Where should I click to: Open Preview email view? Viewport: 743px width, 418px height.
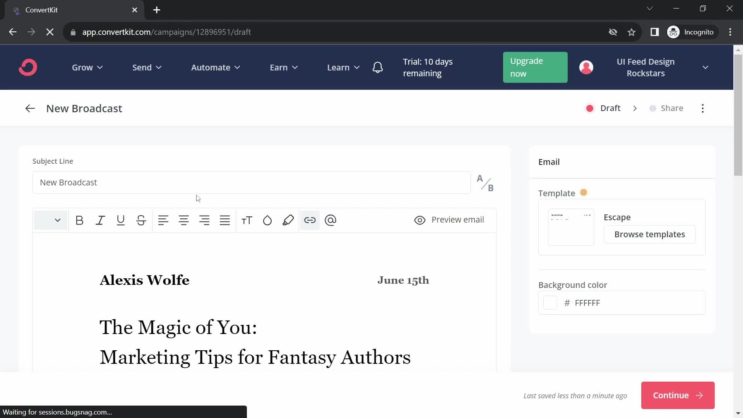449,219
